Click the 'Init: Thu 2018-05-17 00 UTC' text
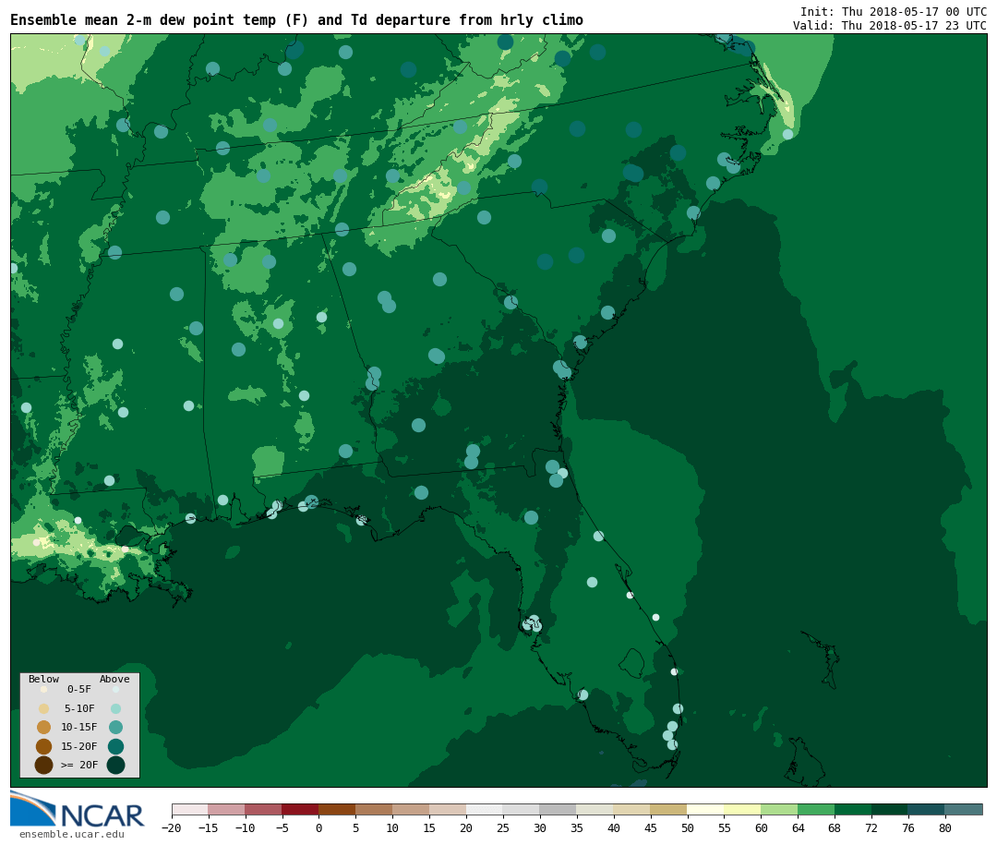This screenshot has width=997, height=845. (894, 11)
